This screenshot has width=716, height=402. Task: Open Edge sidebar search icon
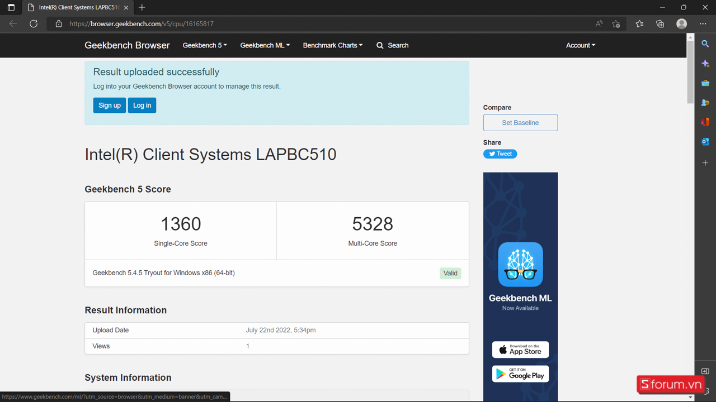[x=705, y=44]
